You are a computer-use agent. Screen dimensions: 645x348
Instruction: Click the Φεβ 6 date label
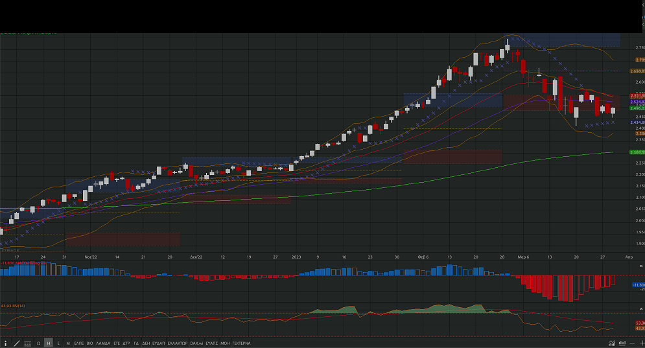(423, 257)
